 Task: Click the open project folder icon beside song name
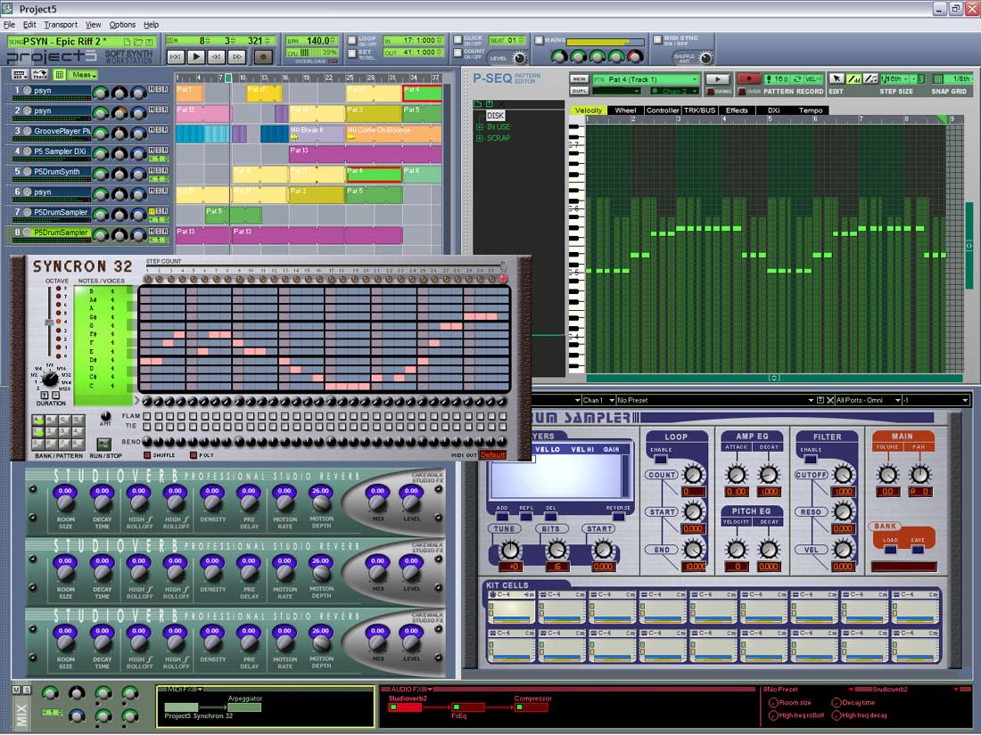(137, 42)
